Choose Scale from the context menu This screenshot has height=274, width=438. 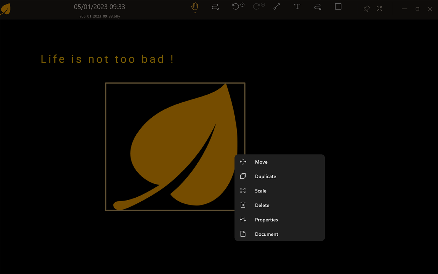[x=260, y=190]
